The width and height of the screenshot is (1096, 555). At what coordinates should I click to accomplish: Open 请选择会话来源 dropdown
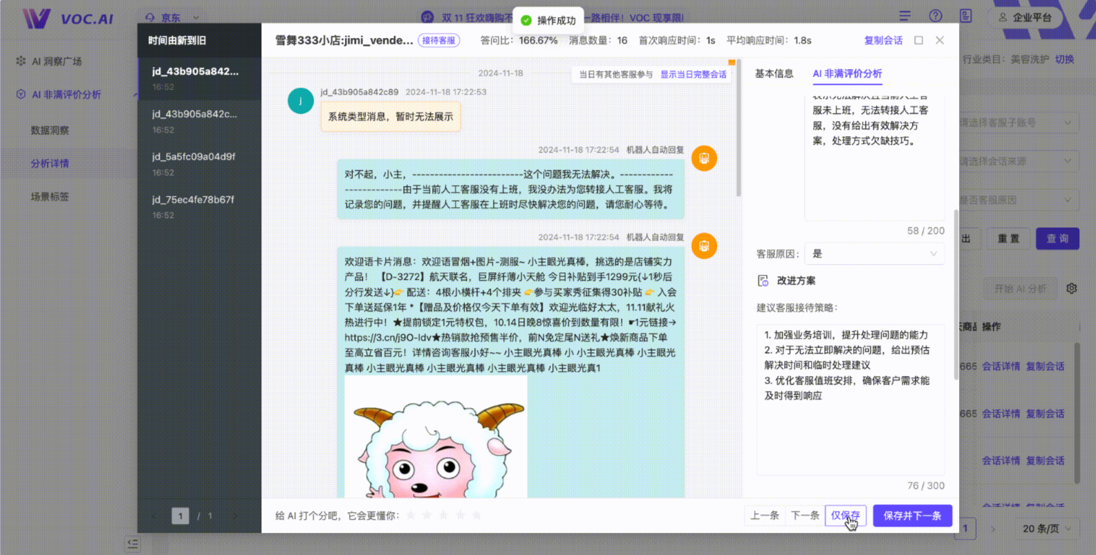[x=1019, y=162]
